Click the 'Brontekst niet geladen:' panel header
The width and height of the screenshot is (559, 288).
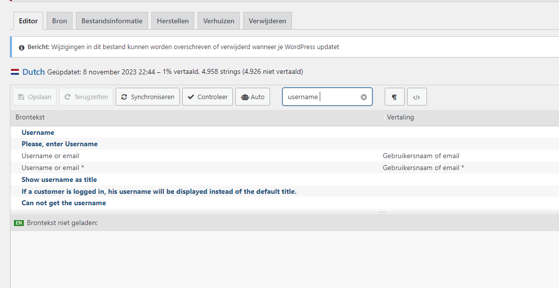point(284,223)
